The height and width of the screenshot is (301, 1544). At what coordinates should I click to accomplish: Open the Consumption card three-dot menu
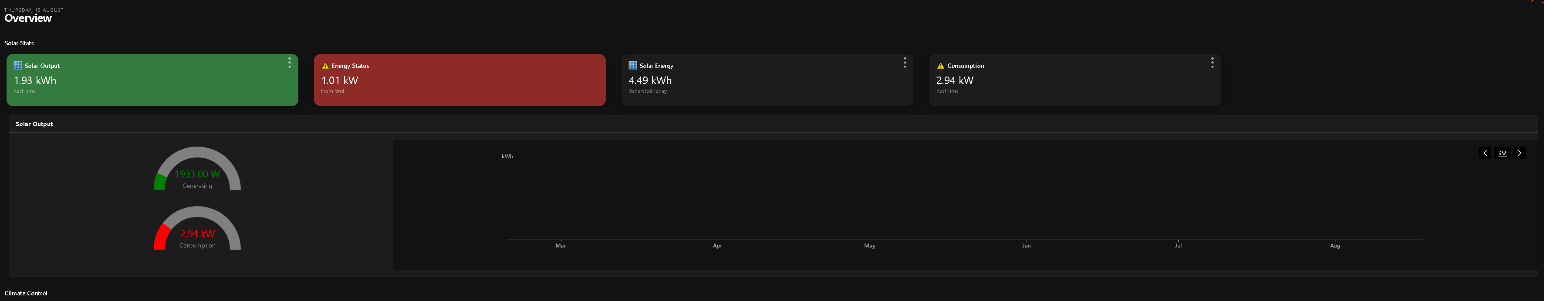pyautogui.click(x=1212, y=63)
